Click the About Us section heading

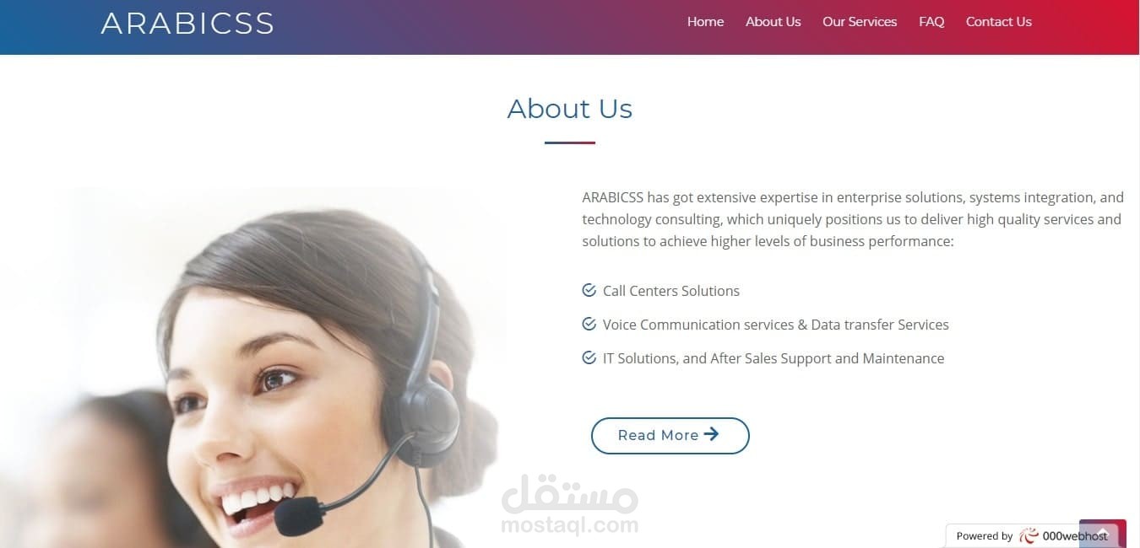(570, 109)
